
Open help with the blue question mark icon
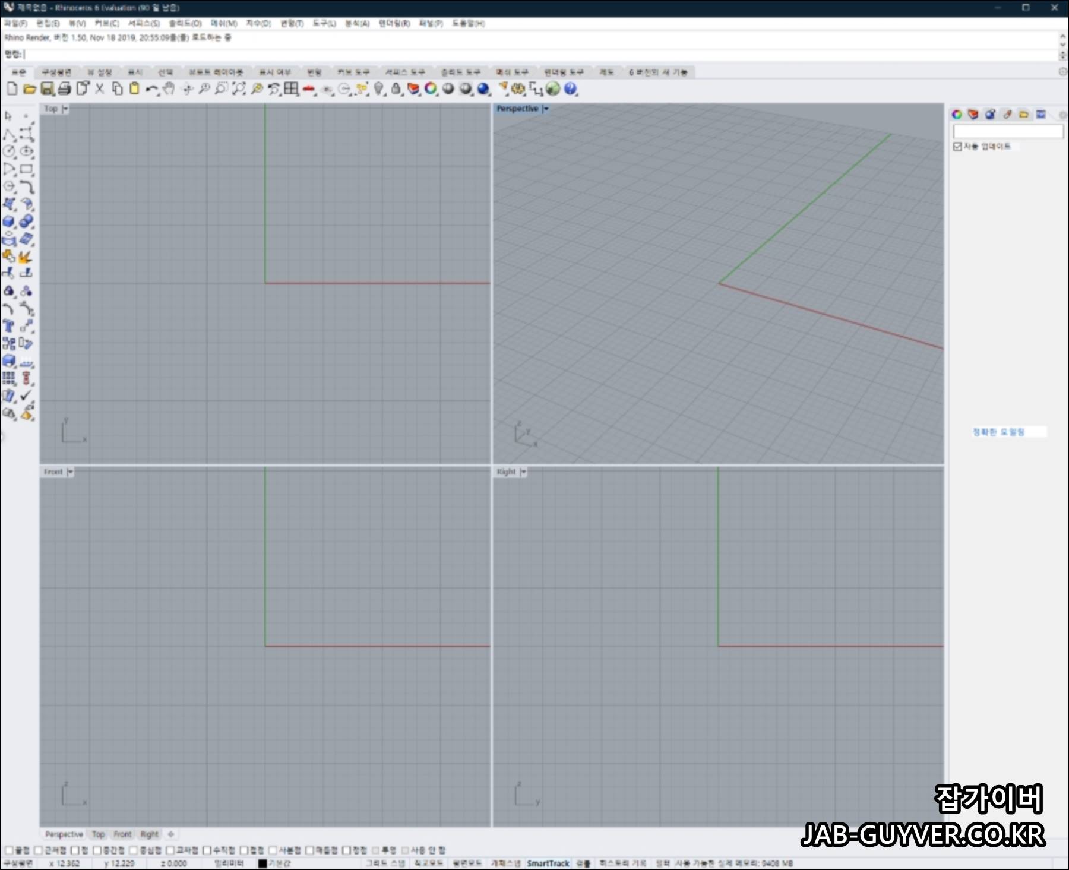tap(570, 89)
